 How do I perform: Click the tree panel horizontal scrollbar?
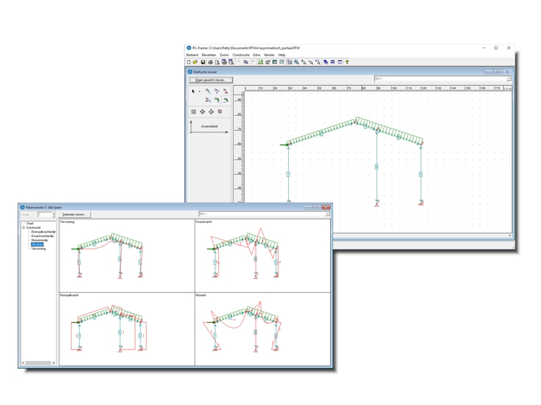39,363
